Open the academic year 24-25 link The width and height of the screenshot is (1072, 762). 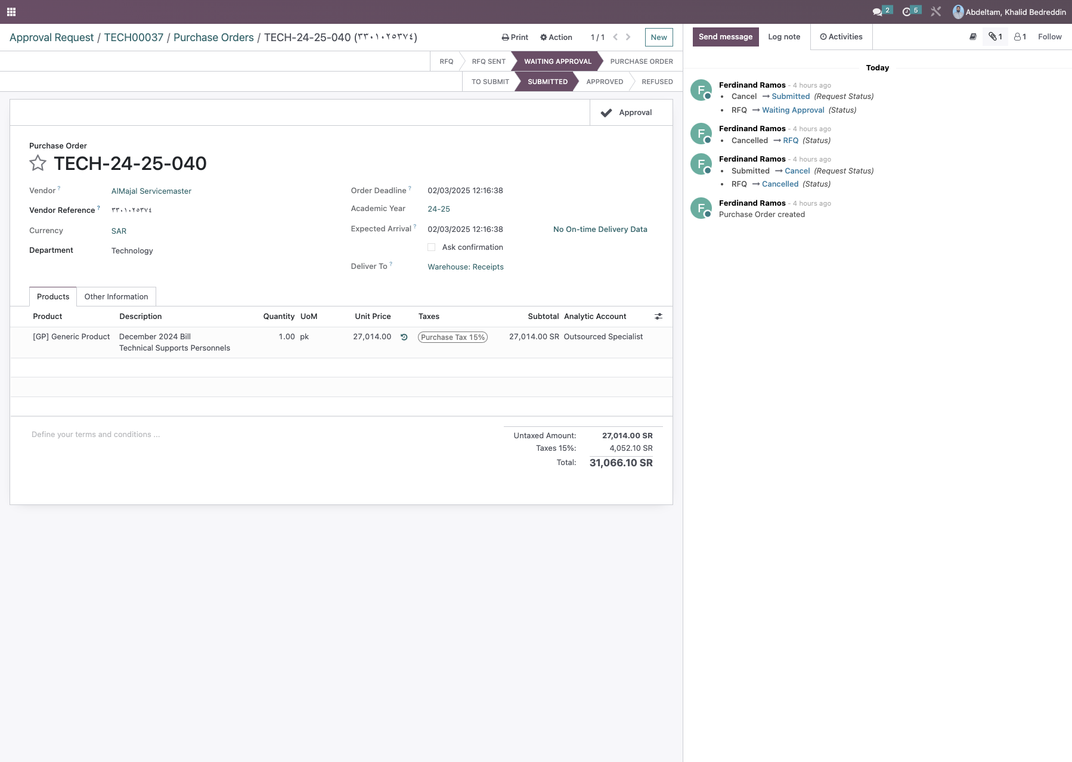(439, 209)
